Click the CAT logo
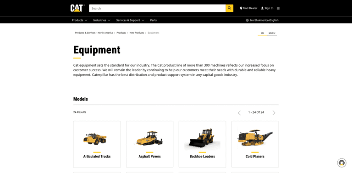The image size is (352, 173). click(77, 8)
